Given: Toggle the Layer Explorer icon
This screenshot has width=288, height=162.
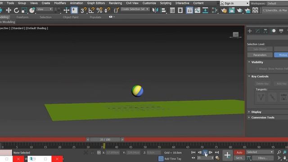Looking at the screenshot, I should [x=180, y=10].
